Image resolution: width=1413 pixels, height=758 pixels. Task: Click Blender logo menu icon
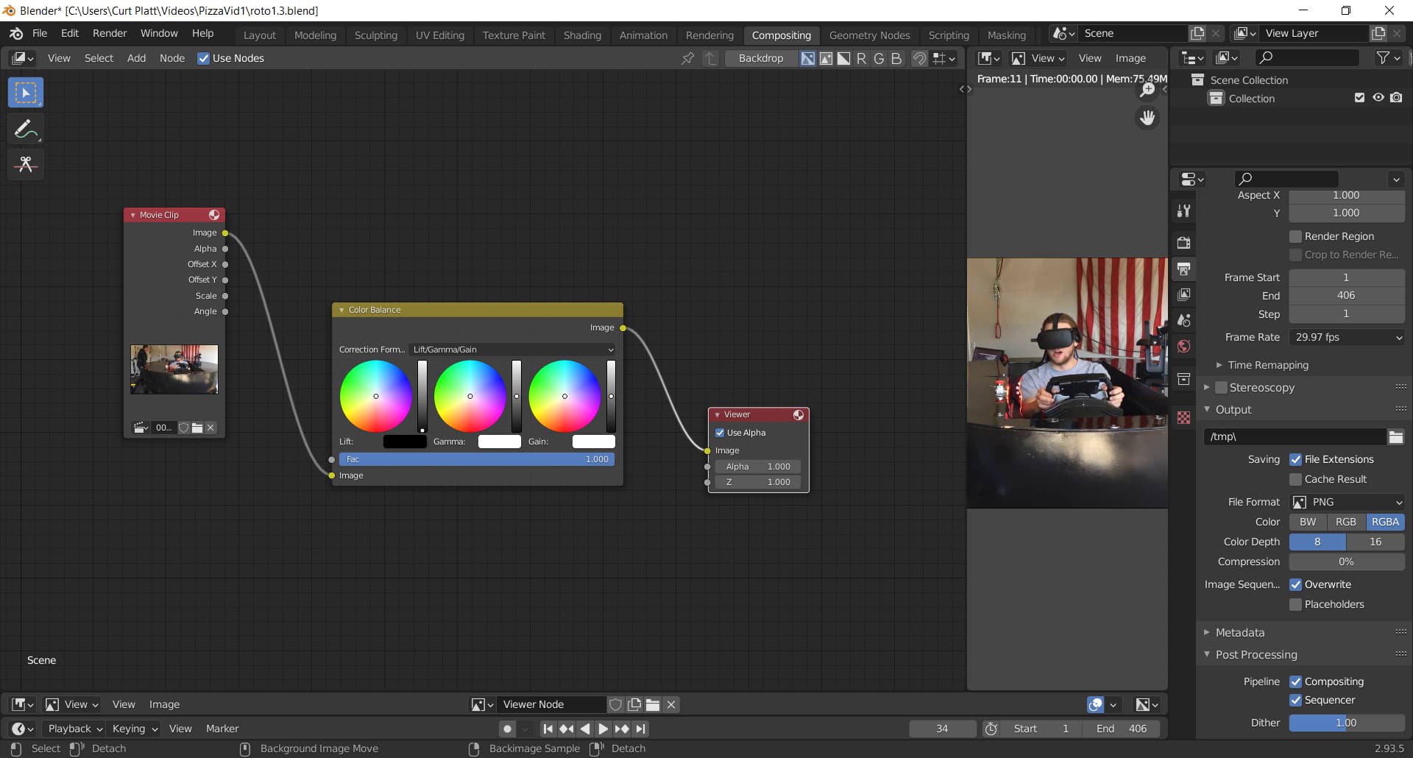16,33
